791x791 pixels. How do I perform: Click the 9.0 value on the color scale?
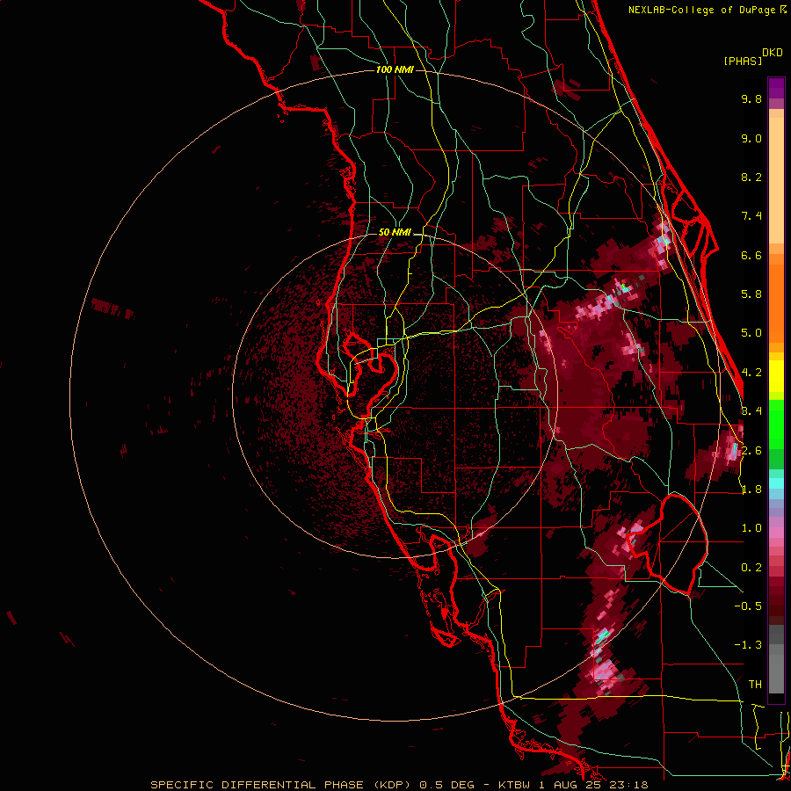[x=751, y=138]
